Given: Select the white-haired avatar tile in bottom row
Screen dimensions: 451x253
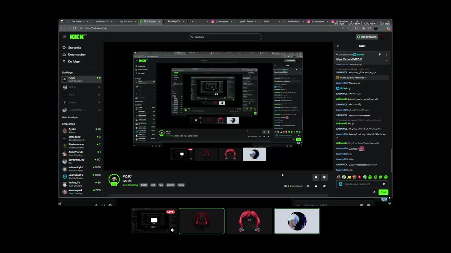Looking at the screenshot, I should 297,221.
